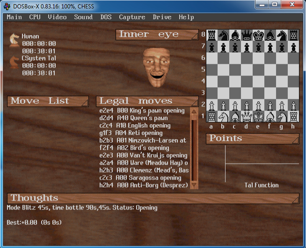The height and width of the screenshot is (248, 306).
Task: Click the black rook on a8
Action: [212, 35]
